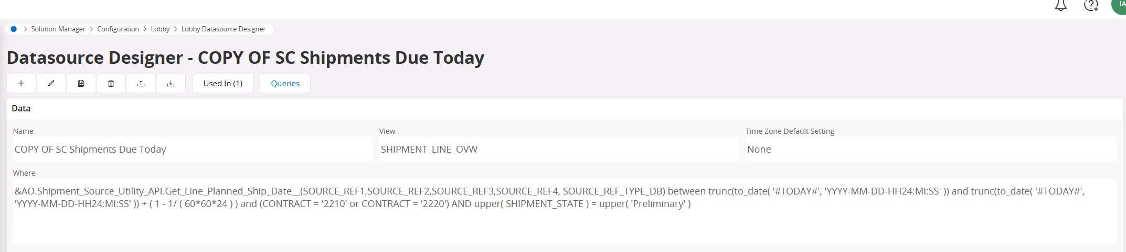Go to Solution Manager breadcrumb
Viewport: 1126px width, 252px height.
tap(58, 29)
